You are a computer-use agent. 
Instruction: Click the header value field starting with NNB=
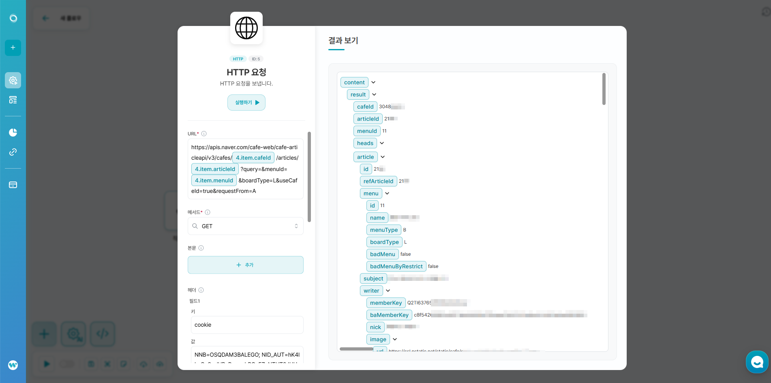point(247,355)
